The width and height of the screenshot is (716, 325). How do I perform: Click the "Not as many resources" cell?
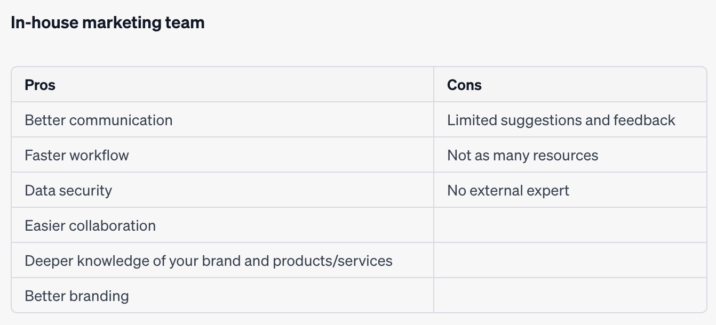pyautogui.click(x=522, y=156)
